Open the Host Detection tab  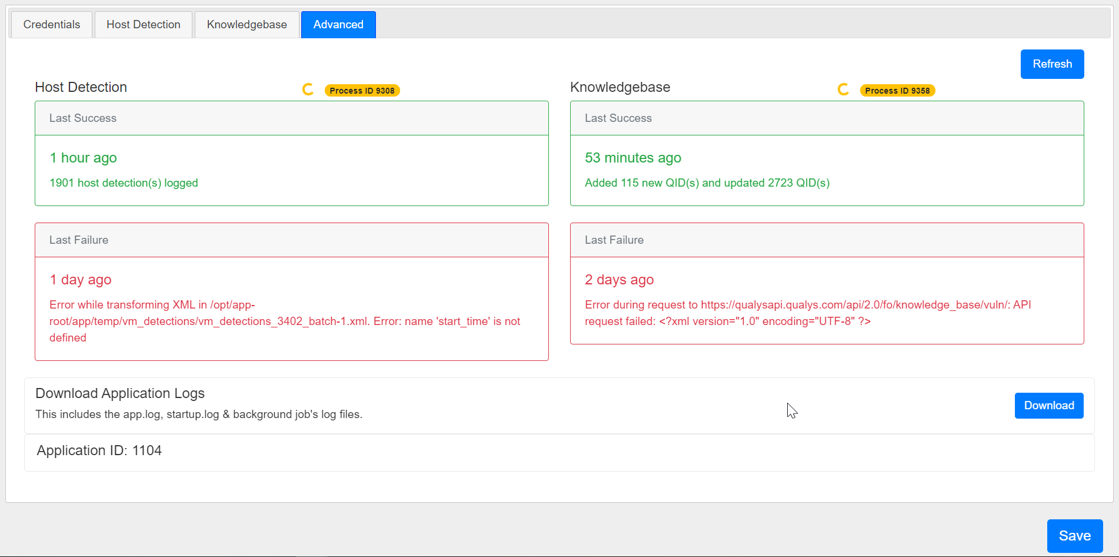point(143,24)
